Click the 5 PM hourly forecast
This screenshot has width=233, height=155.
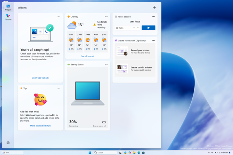point(104,42)
